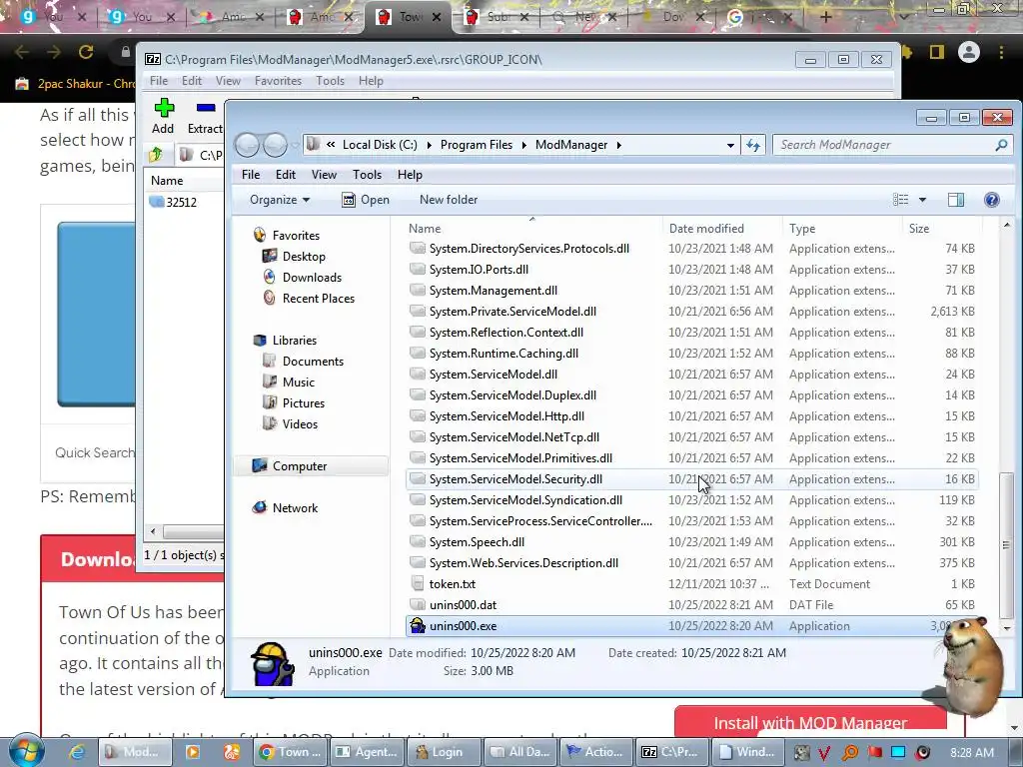This screenshot has width=1023, height=767.
Task: Click the Local Disk (C:) breadcrumb segment
Action: coord(380,145)
